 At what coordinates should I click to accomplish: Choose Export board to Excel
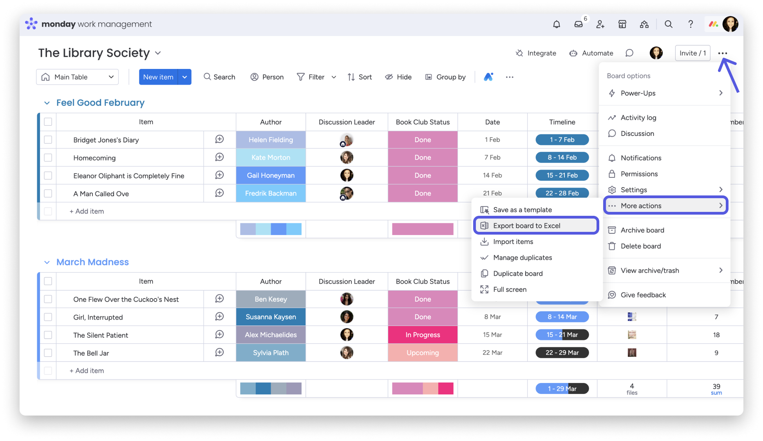526,226
